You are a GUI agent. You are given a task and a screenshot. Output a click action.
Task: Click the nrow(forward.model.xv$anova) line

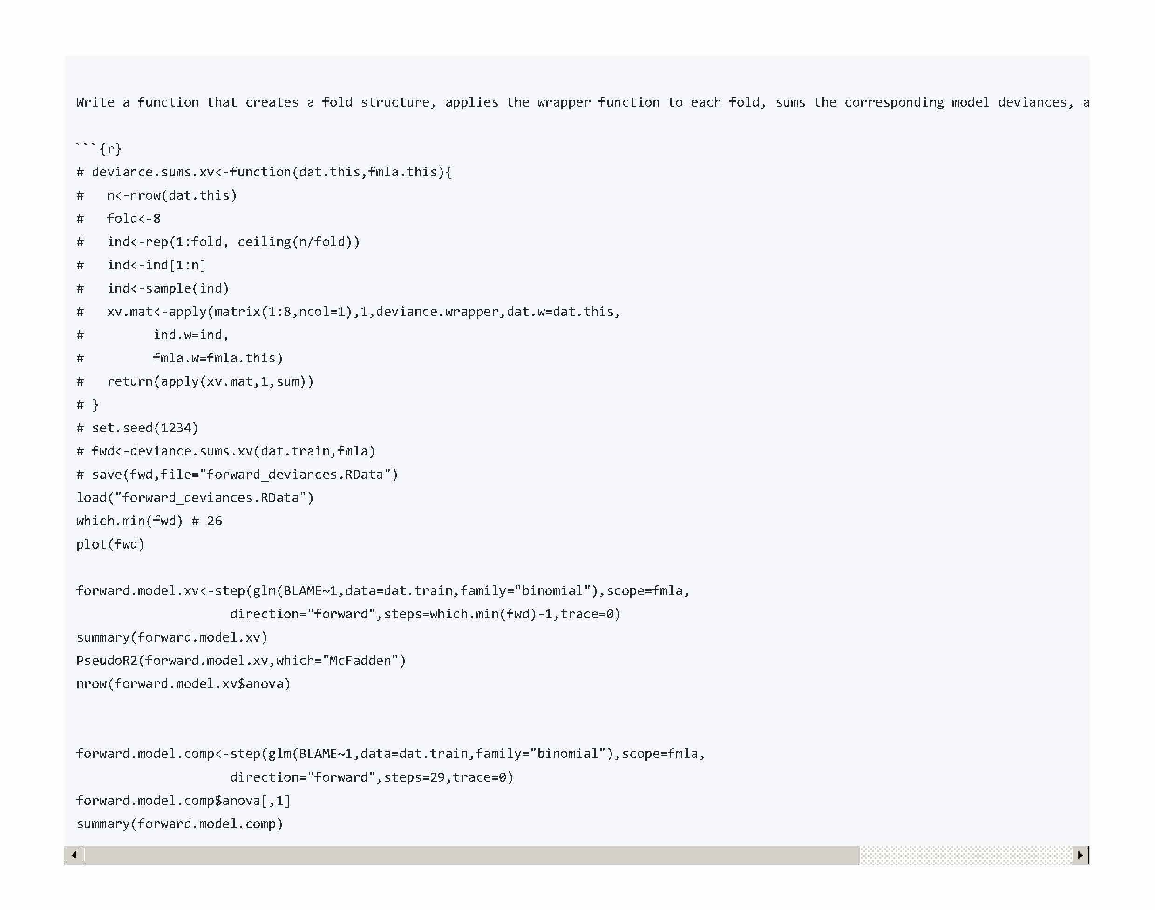[183, 683]
